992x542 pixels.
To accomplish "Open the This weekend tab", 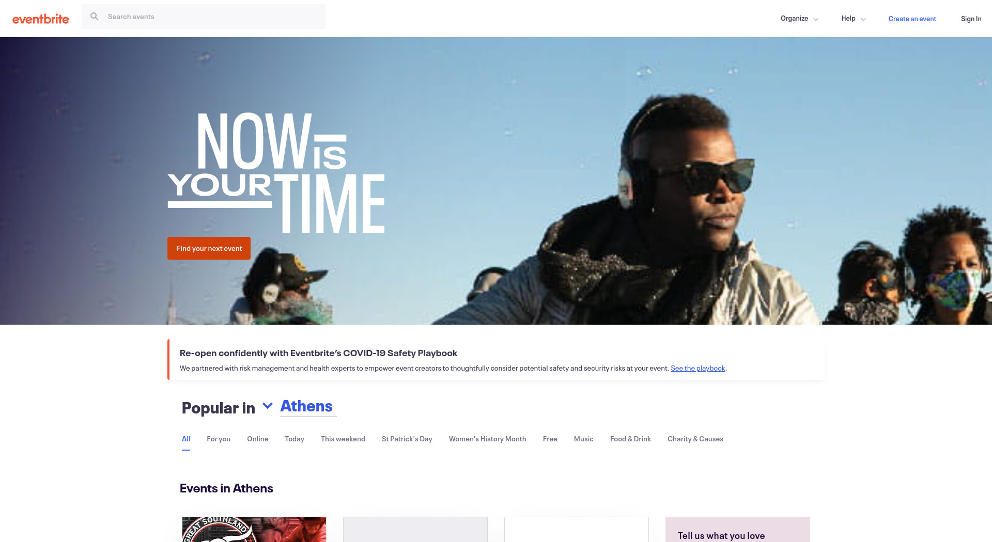I will (x=343, y=439).
